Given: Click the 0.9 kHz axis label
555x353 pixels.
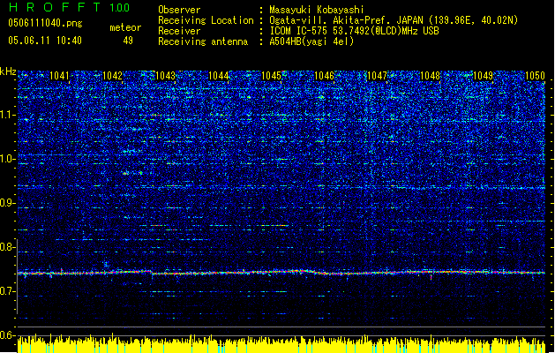Looking at the screenshot, I should pyautogui.click(x=6, y=203).
